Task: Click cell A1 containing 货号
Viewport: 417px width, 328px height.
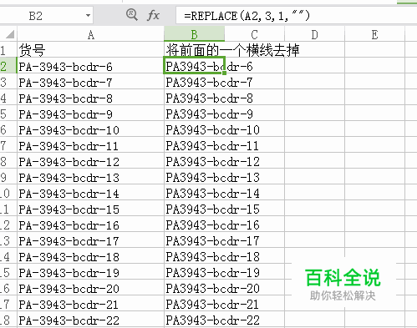Action: click(90, 50)
